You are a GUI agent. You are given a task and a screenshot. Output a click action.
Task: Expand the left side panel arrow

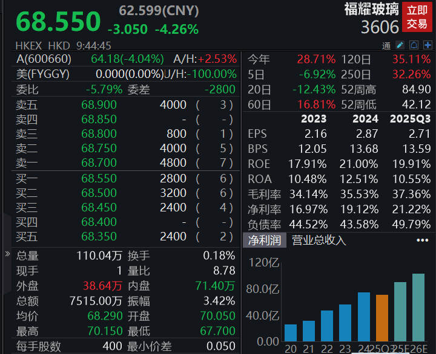[7, 254]
